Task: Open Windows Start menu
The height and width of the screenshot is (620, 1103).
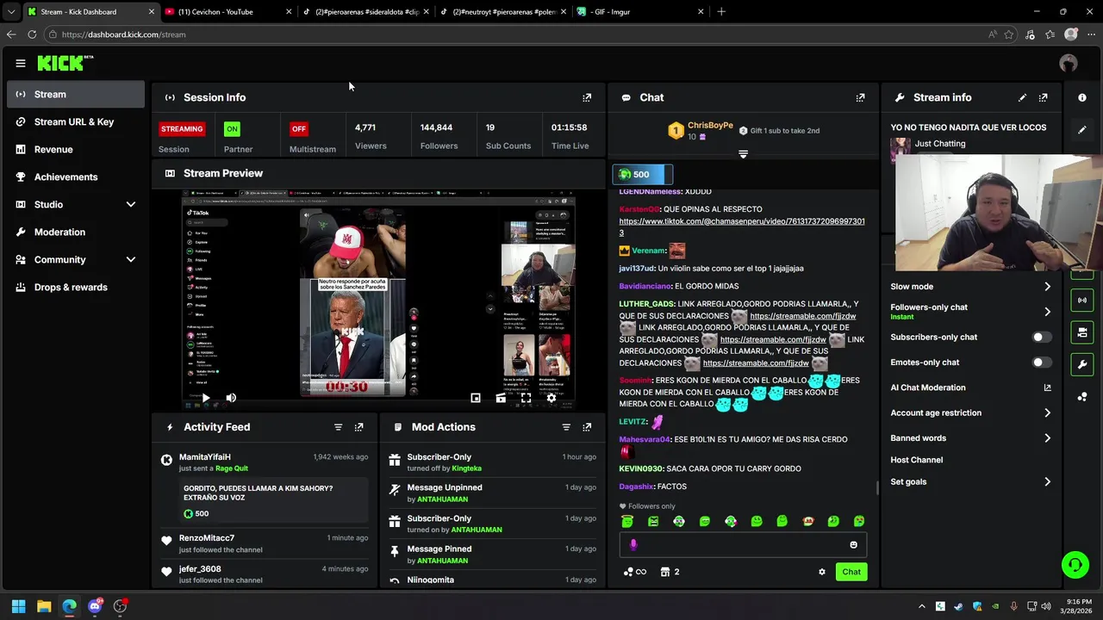Action: coord(18,606)
